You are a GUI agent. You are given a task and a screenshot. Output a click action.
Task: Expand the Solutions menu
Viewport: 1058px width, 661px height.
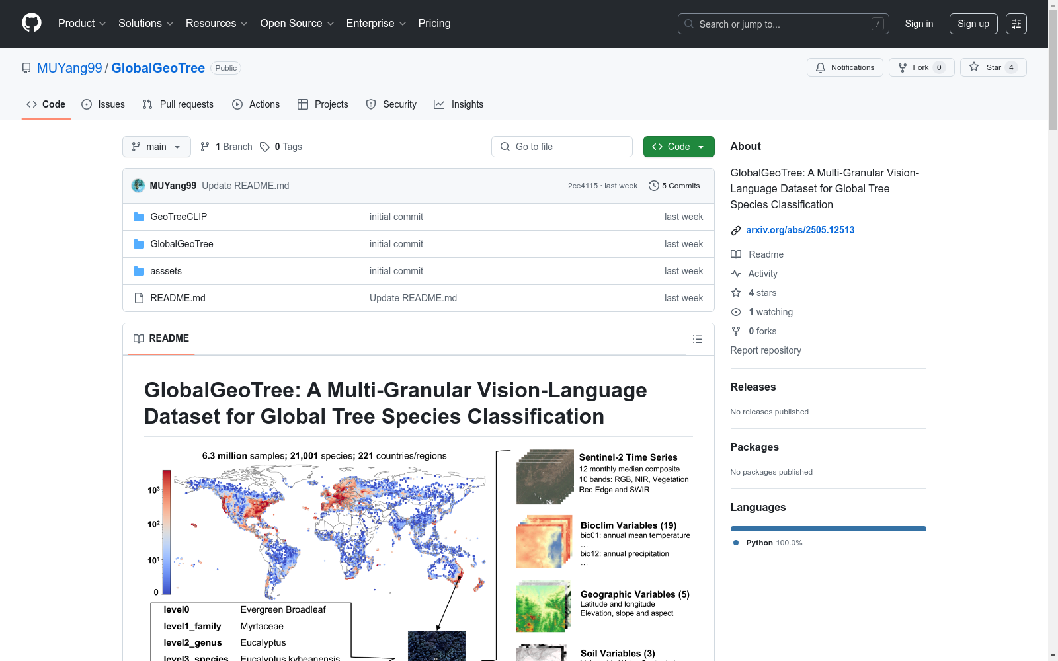click(146, 24)
